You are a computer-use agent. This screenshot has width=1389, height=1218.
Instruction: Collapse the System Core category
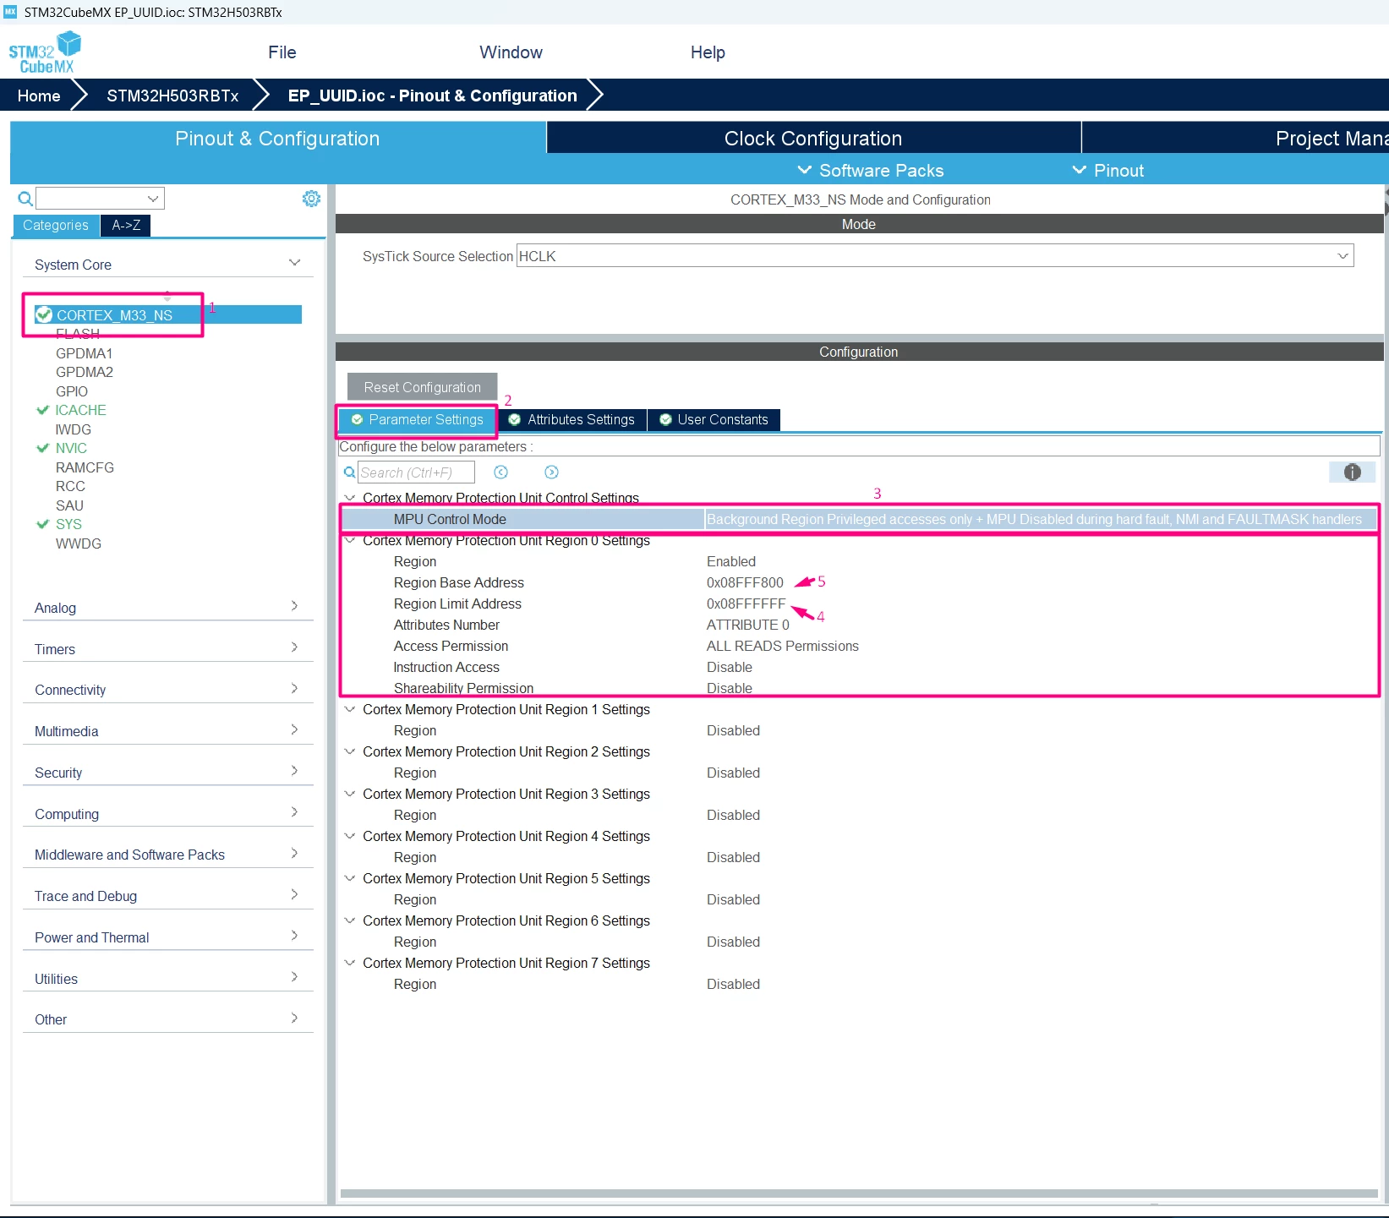[294, 264]
